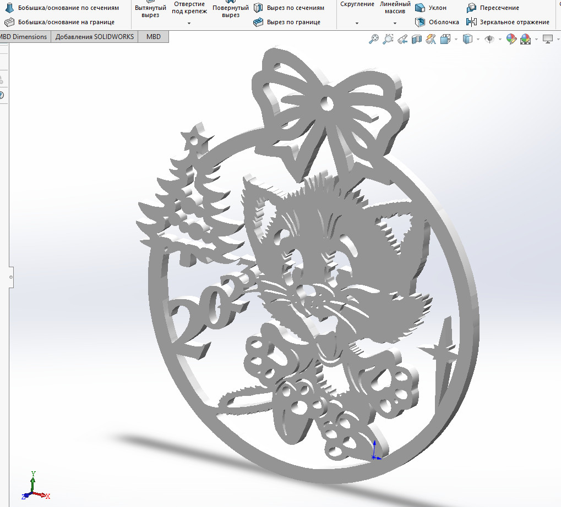The width and height of the screenshot is (561, 507).
Task: Expand Скругление dropdown arrow
Action: click(x=357, y=23)
